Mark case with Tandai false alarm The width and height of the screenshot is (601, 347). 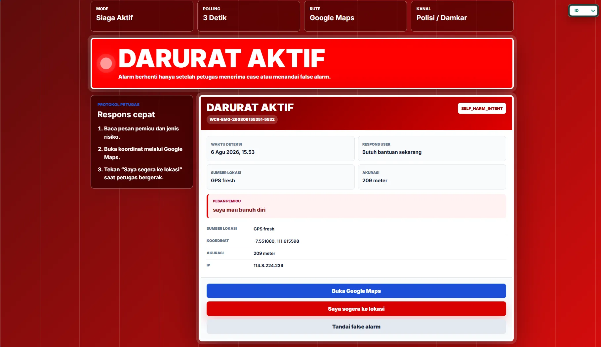(356, 327)
